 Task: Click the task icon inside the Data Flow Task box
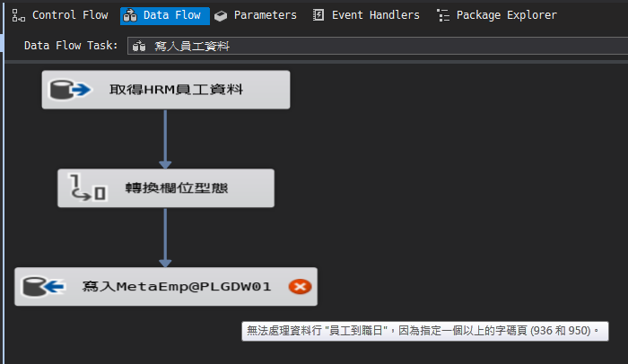139,46
